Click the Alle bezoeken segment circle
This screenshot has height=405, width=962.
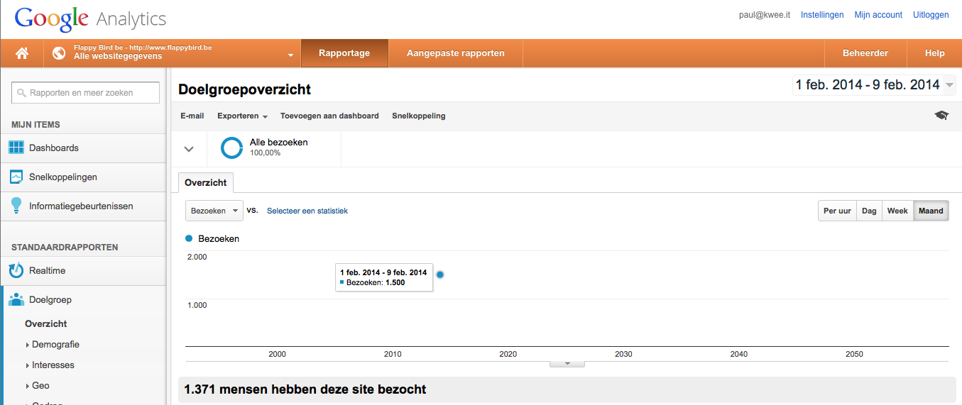(231, 148)
